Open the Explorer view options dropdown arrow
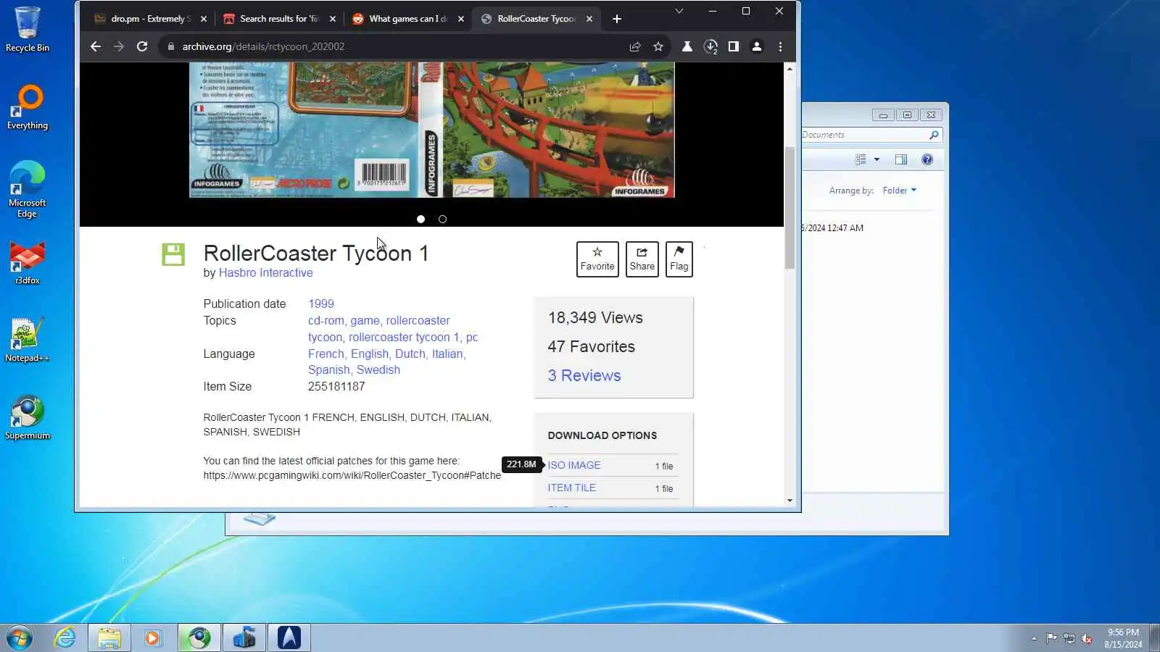Screen dimensions: 1160x652 pos(877,159)
